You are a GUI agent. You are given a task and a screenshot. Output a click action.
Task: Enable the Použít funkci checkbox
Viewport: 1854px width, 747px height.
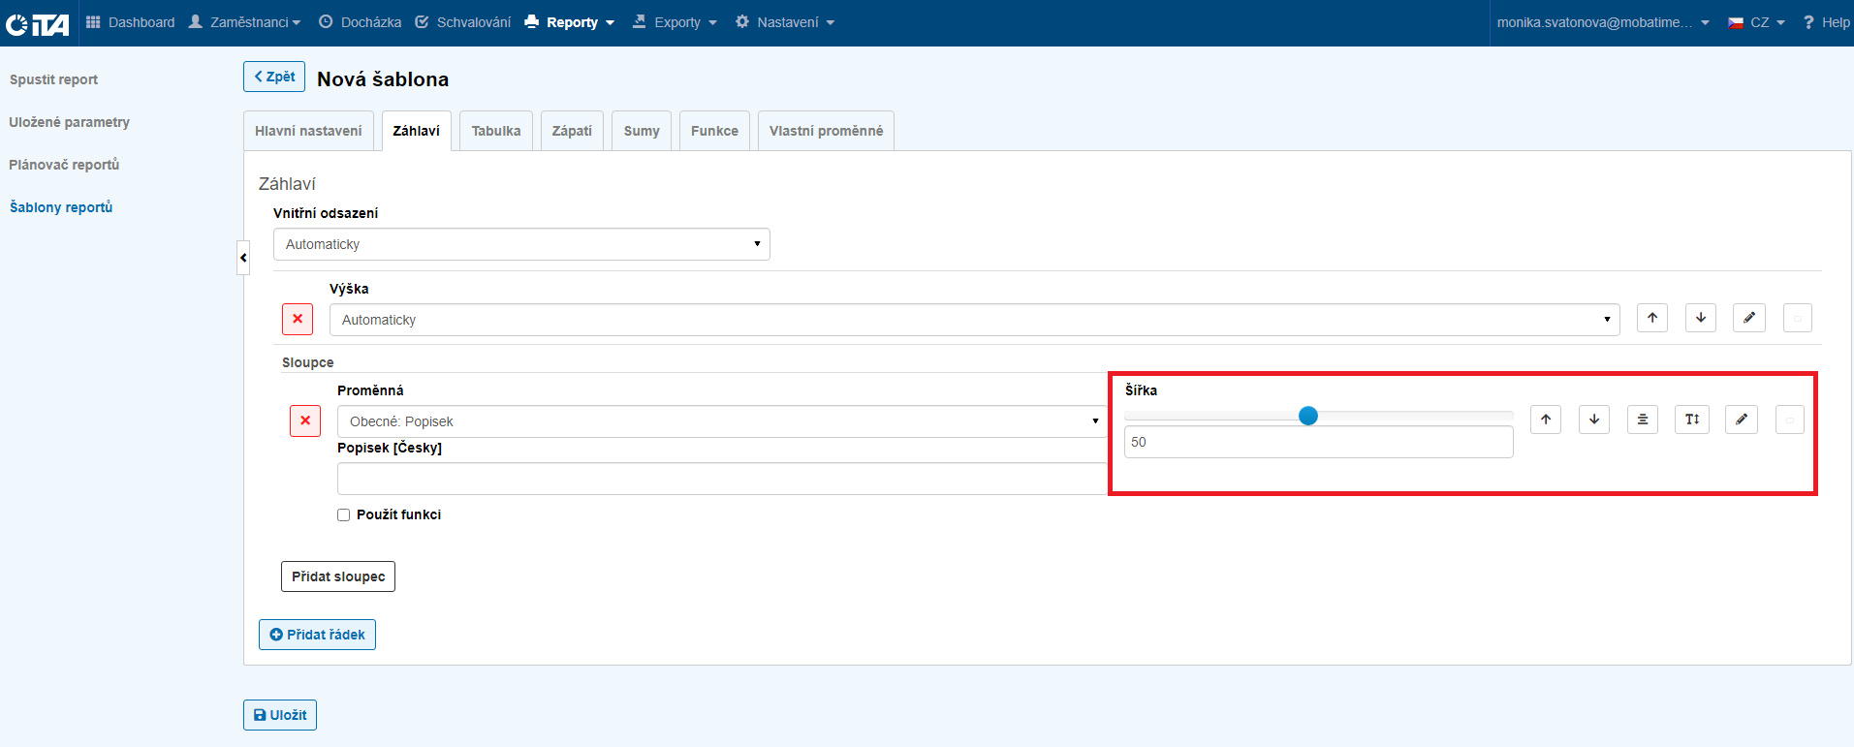tap(343, 515)
